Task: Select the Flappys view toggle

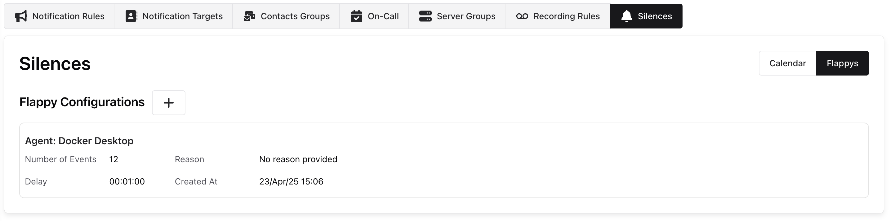Action: [842, 63]
